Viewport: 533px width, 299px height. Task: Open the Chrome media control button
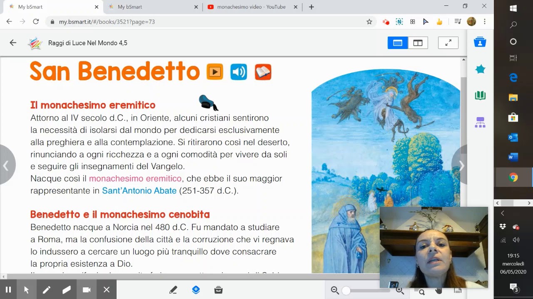[458, 22]
